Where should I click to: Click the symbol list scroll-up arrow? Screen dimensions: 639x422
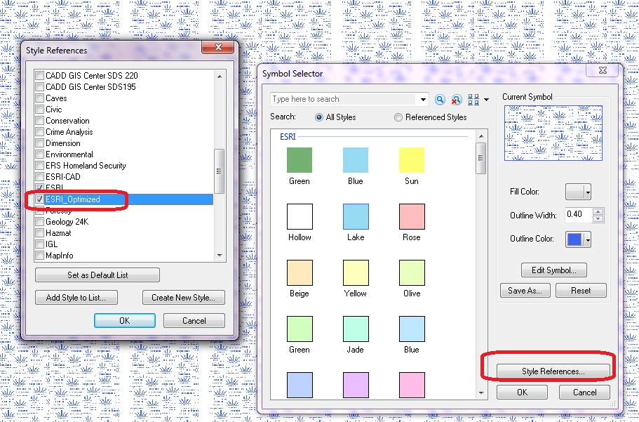pyautogui.click(x=481, y=136)
